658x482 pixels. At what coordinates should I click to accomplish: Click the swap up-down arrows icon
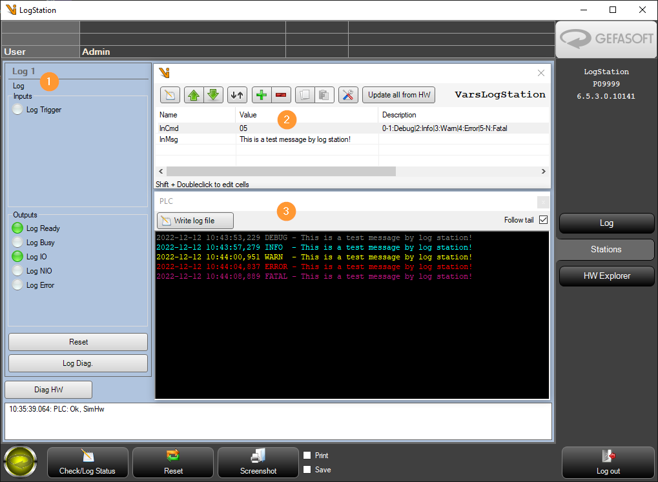click(237, 95)
